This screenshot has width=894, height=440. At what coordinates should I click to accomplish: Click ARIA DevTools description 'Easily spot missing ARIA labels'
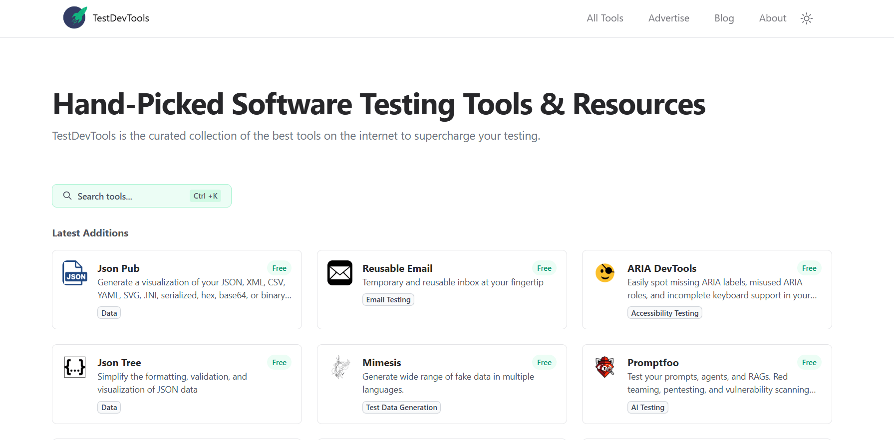pyautogui.click(x=722, y=289)
